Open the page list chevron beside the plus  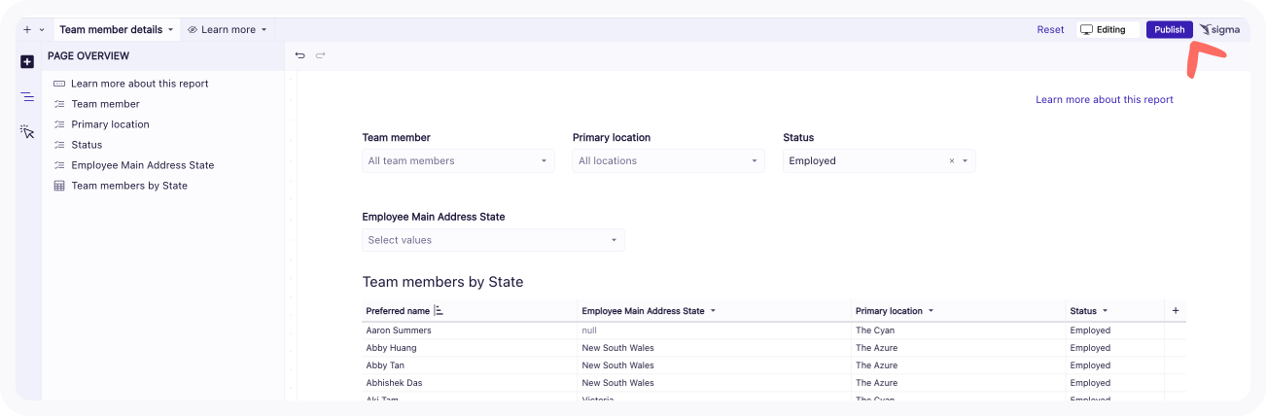point(42,30)
